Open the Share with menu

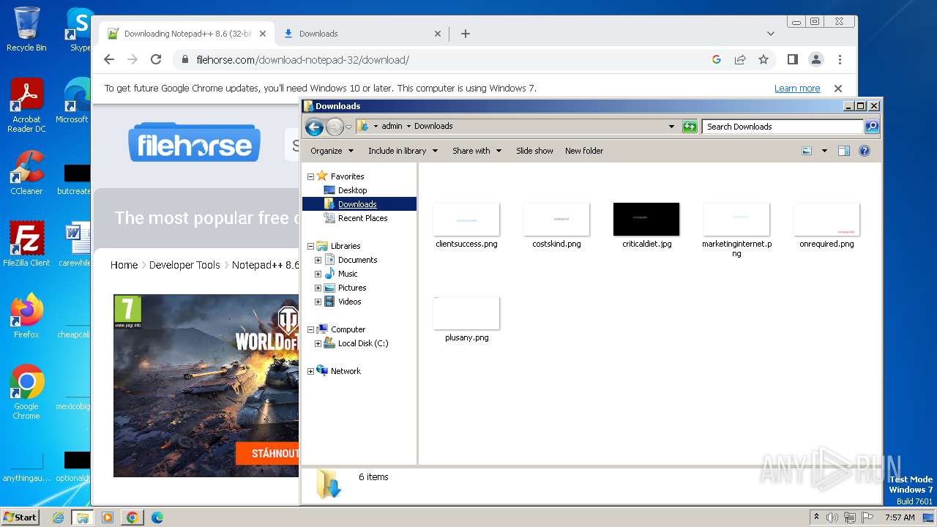[x=477, y=151]
